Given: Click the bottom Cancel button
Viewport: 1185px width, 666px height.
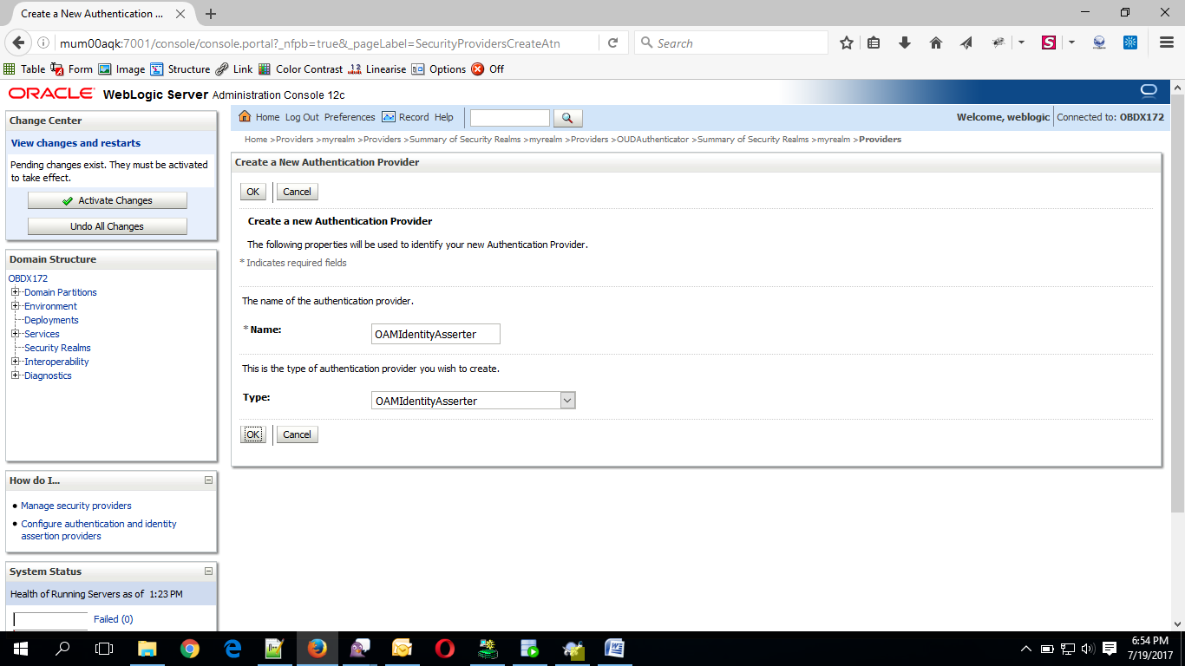Looking at the screenshot, I should 297,434.
